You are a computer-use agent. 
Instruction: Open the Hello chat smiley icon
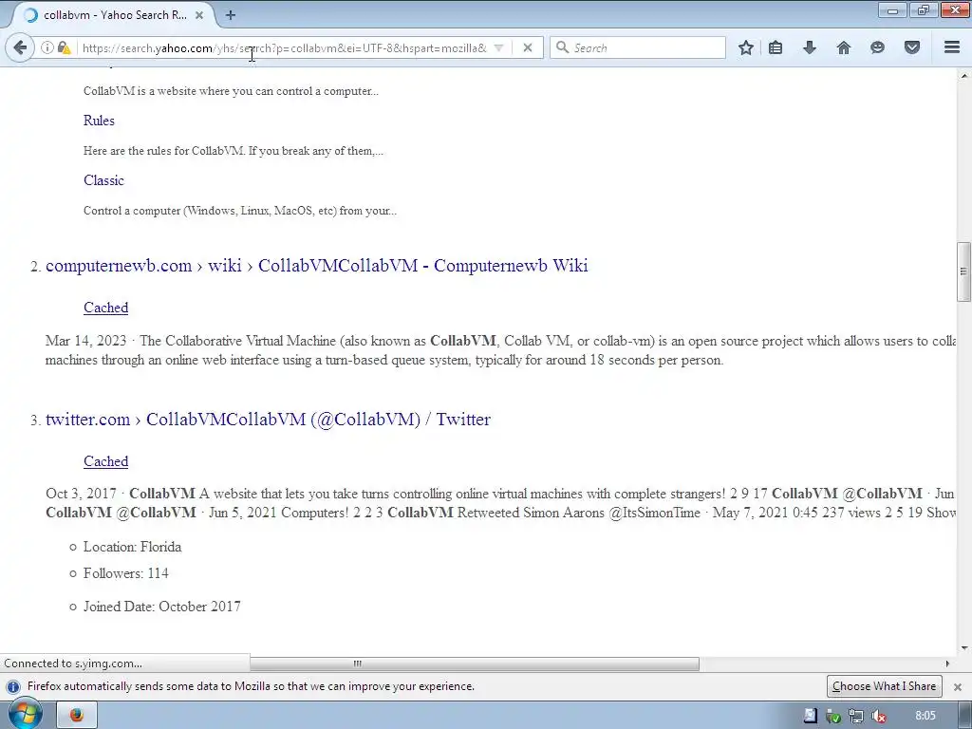click(877, 47)
